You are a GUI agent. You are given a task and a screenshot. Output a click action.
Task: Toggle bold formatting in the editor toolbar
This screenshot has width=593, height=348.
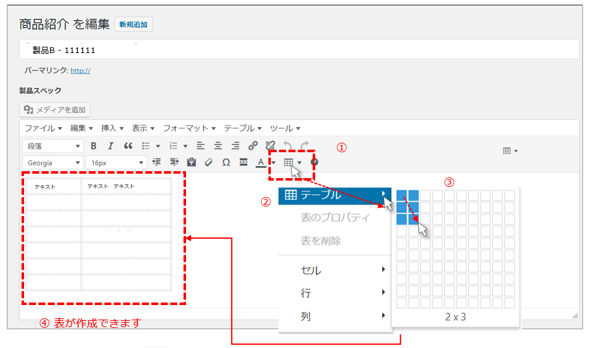pyautogui.click(x=93, y=146)
